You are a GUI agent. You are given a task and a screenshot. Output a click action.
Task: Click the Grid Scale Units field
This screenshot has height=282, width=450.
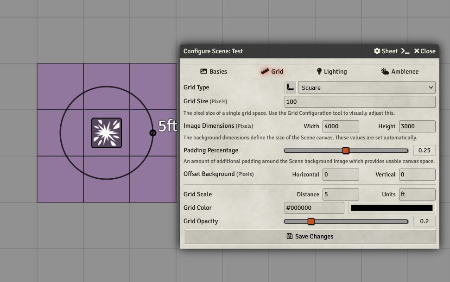pos(417,194)
